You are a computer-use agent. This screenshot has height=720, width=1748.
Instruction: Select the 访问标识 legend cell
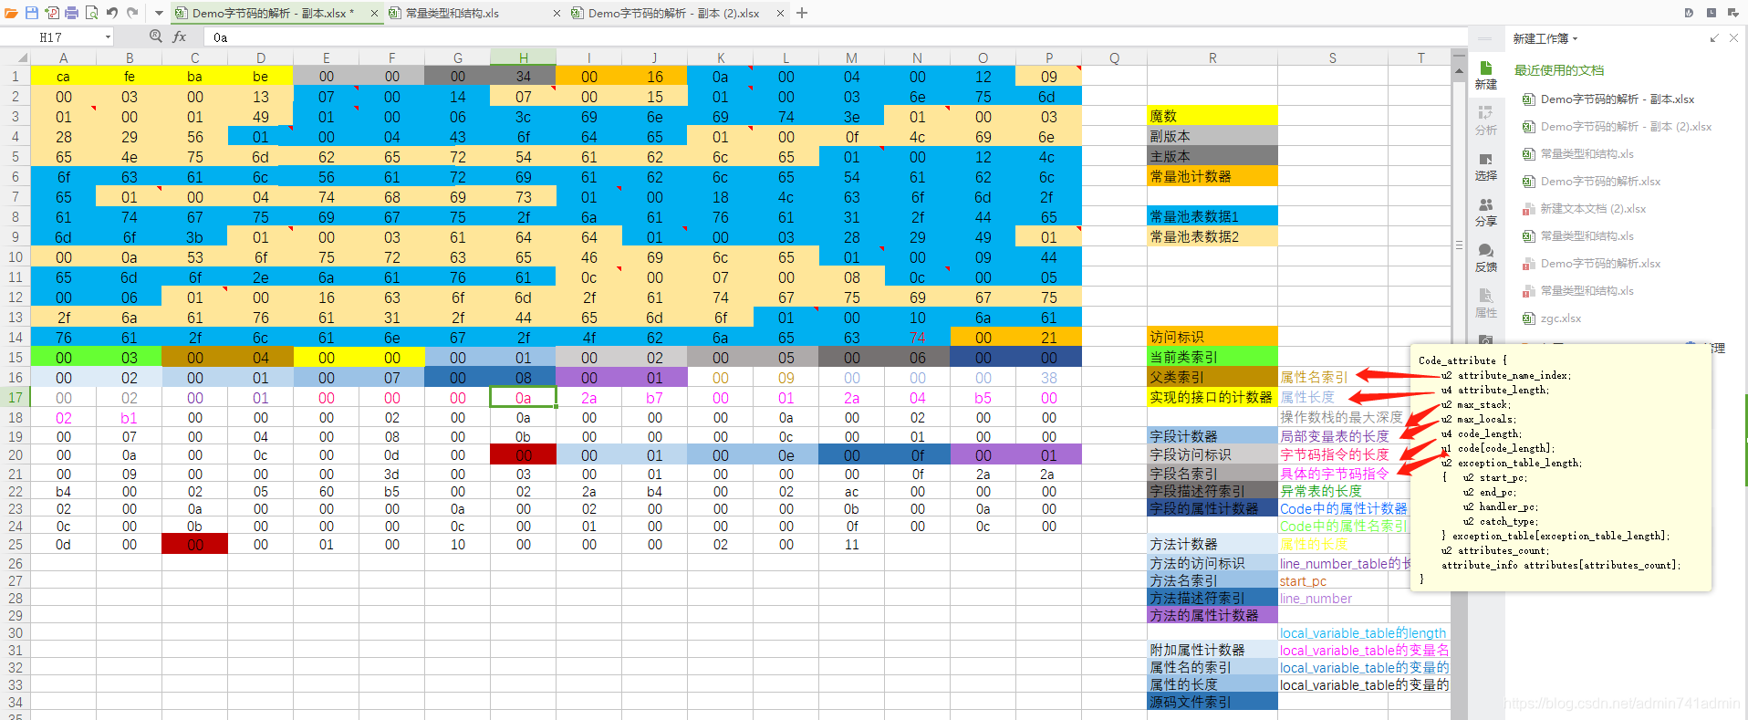click(x=1212, y=337)
